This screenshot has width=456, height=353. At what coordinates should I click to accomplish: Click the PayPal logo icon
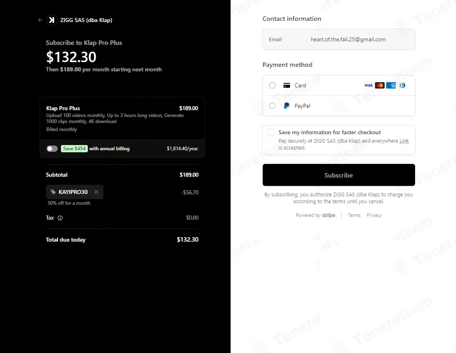[287, 106]
